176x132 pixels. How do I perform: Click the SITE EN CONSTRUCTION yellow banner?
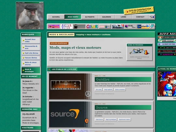139,10
